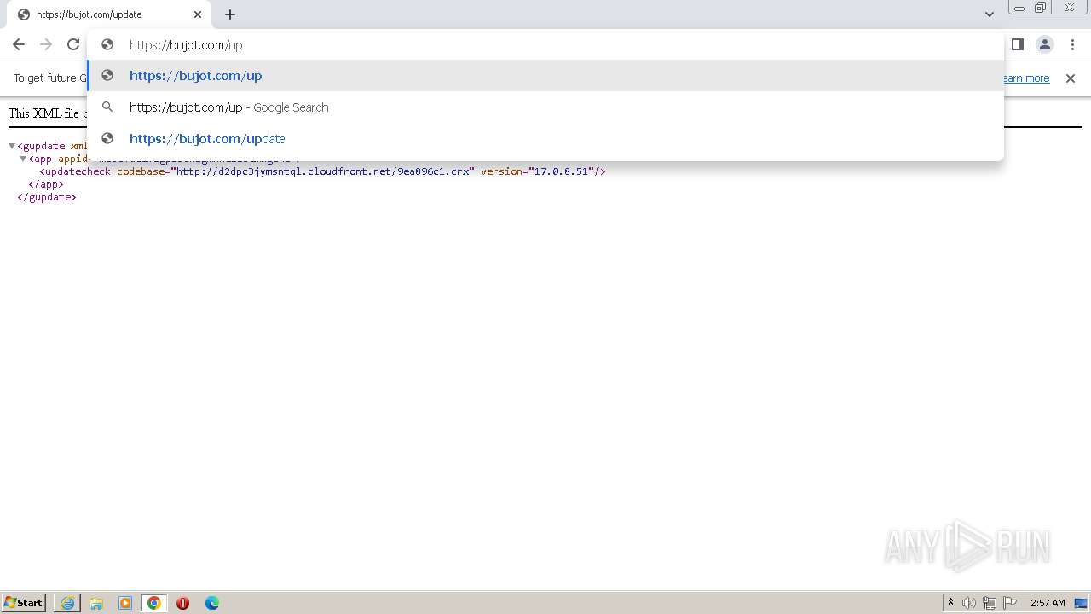Open the Action Center flag icon
The height and width of the screenshot is (614, 1091).
pyautogui.click(x=1010, y=603)
